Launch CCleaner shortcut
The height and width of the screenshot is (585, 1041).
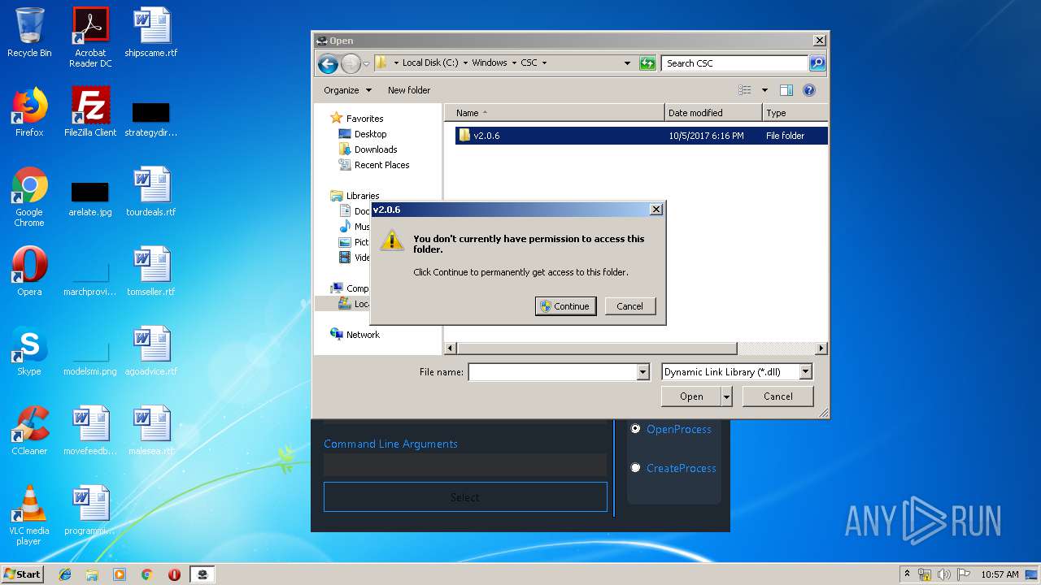[x=29, y=431]
